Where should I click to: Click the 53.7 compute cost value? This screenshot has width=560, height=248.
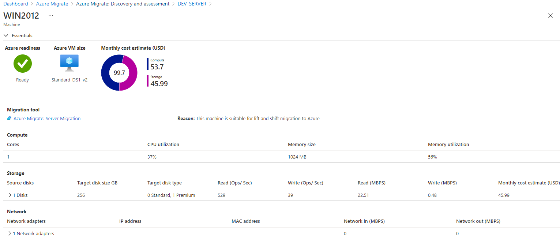(157, 67)
